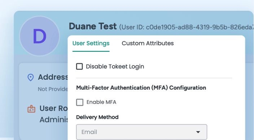Tick the Enable MFA checkbox
The width and height of the screenshot is (254, 140).
coord(80,102)
